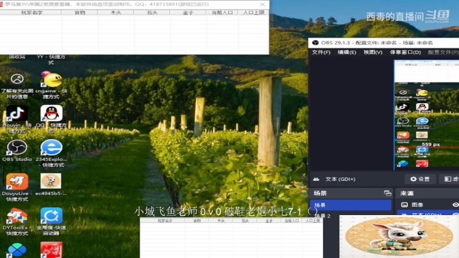Click the 设置 gear button in the OBS source toolbar
The height and width of the screenshot is (258, 459).
(x=420, y=179)
